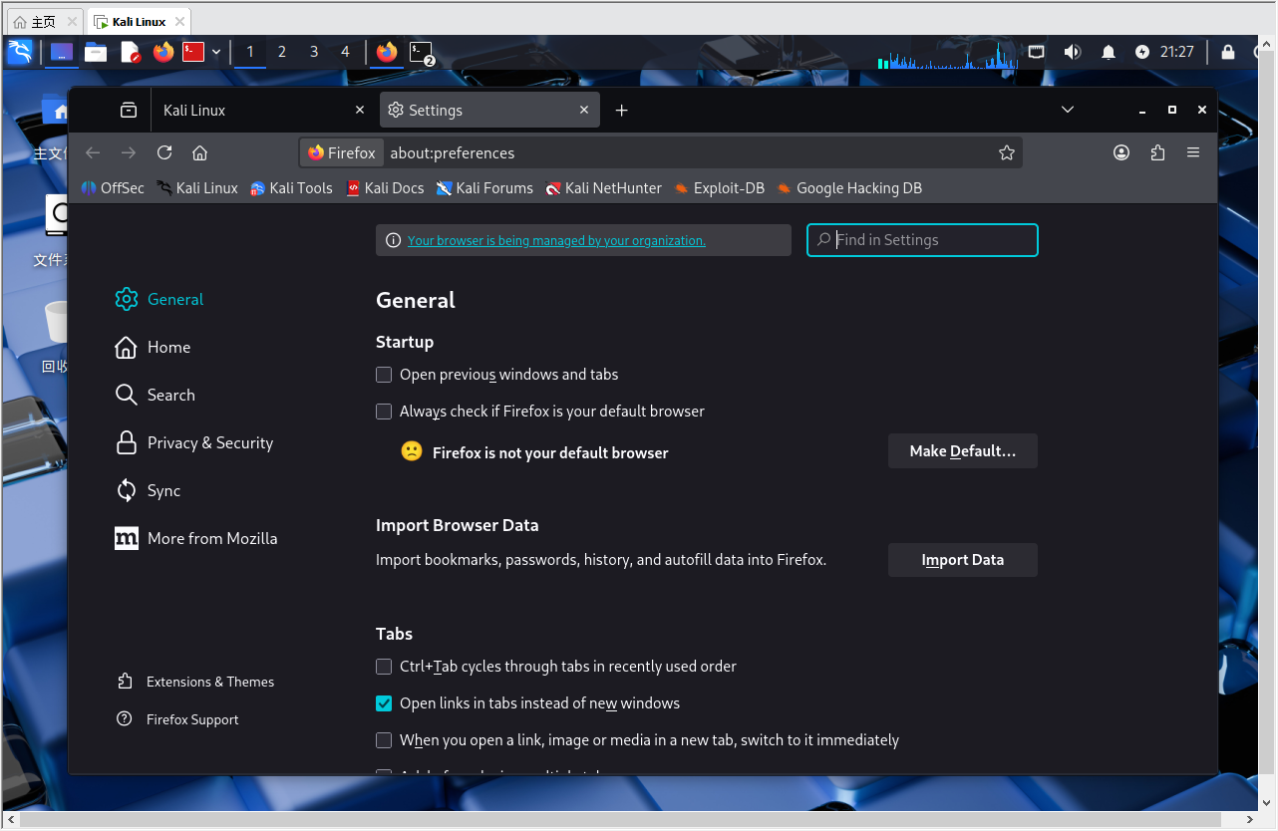Open the Kali Tools bookmark
1278x831 pixels.
coord(291,187)
